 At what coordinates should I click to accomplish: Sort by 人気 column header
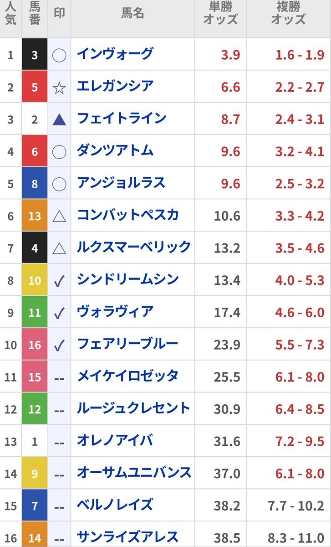(11, 13)
